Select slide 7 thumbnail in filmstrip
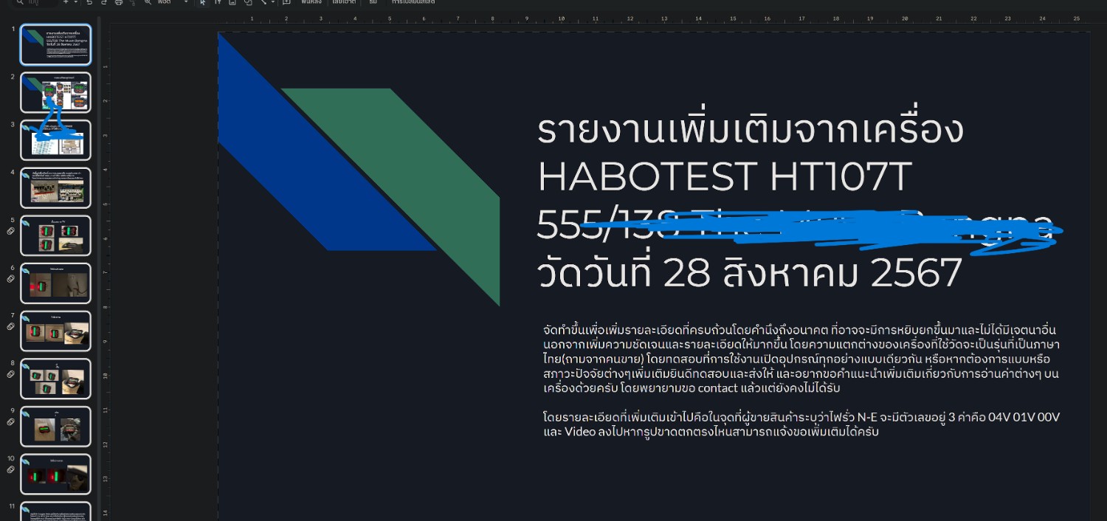Viewport: 1107px width, 521px height. pos(56,331)
